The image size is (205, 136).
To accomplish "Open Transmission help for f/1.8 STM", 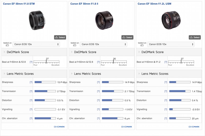I will click(x=31, y=91).
